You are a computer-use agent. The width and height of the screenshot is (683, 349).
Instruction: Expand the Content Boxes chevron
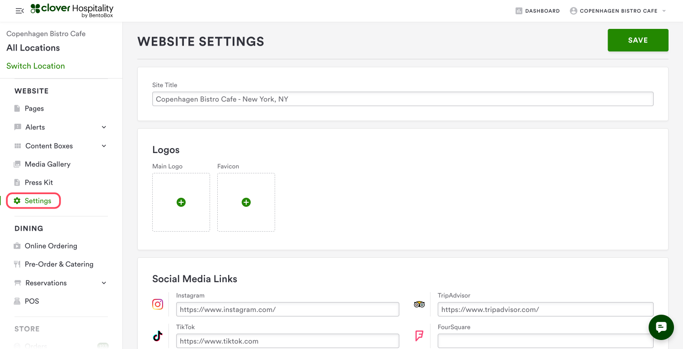[x=104, y=146]
